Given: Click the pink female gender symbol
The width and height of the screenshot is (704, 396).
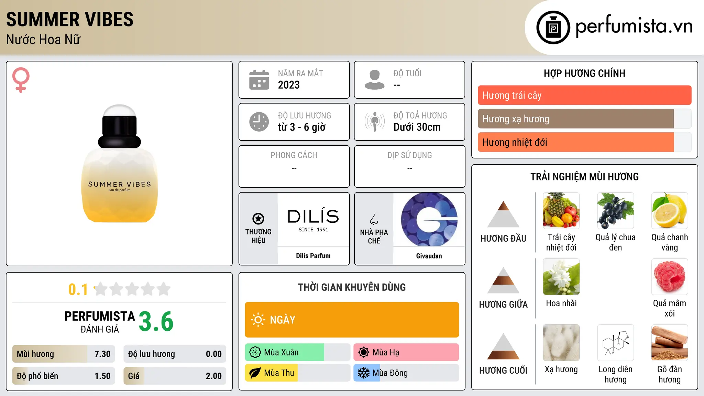Looking at the screenshot, I should tap(21, 80).
